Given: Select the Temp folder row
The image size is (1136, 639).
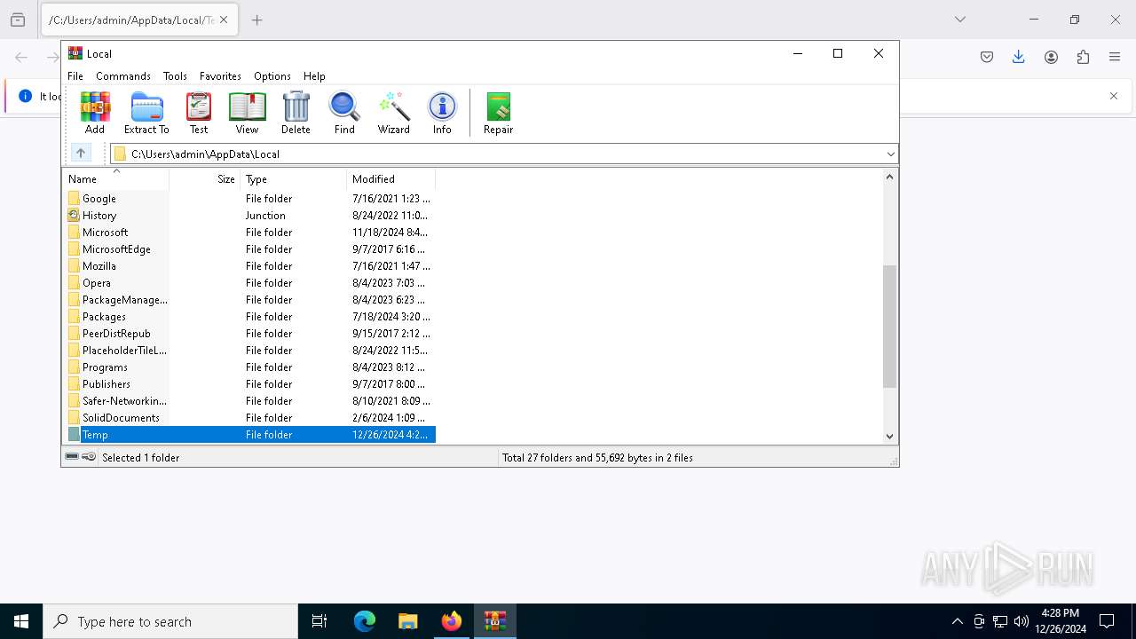Looking at the screenshot, I should [251, 435].
